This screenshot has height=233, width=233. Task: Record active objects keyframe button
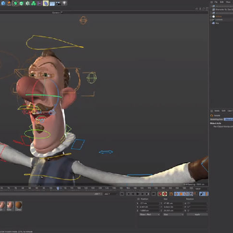[x=160, y=194]
